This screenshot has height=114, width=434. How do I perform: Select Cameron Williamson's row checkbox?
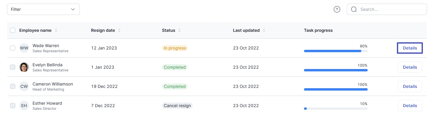click(13, 86)
